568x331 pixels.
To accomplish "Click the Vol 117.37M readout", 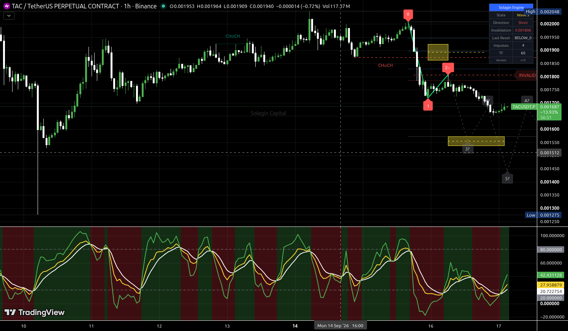I will click(336, 6).
